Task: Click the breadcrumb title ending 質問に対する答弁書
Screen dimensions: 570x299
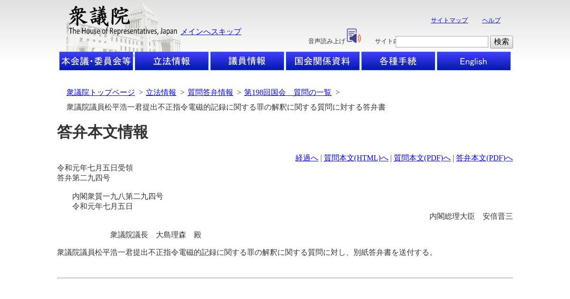Action: pos(226,107)
